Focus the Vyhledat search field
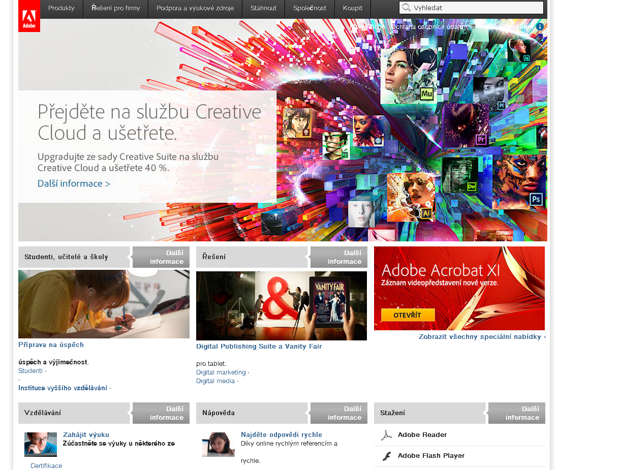The image size is (619, 470). pyautogui.click(x=471, y=8)
